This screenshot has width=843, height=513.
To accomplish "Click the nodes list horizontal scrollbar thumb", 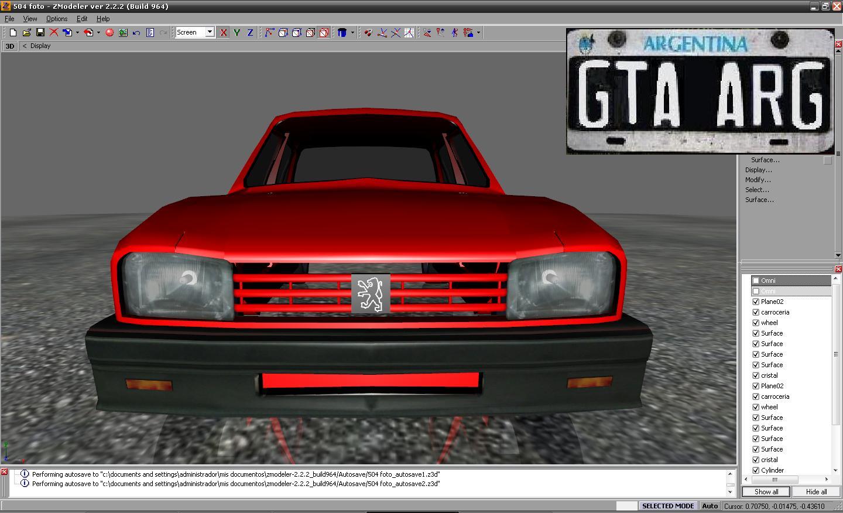I will coord(775,479).
